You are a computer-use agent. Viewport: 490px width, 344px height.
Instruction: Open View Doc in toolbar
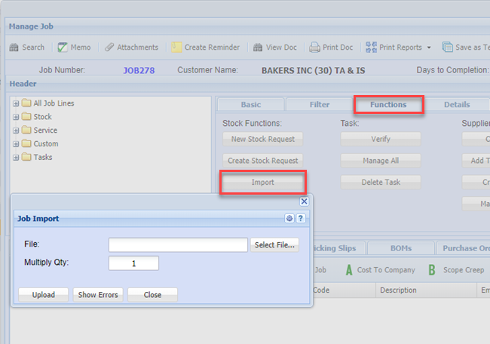point(258,47)
